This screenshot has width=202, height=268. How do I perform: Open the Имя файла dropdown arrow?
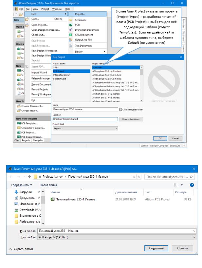pos(194,231)
